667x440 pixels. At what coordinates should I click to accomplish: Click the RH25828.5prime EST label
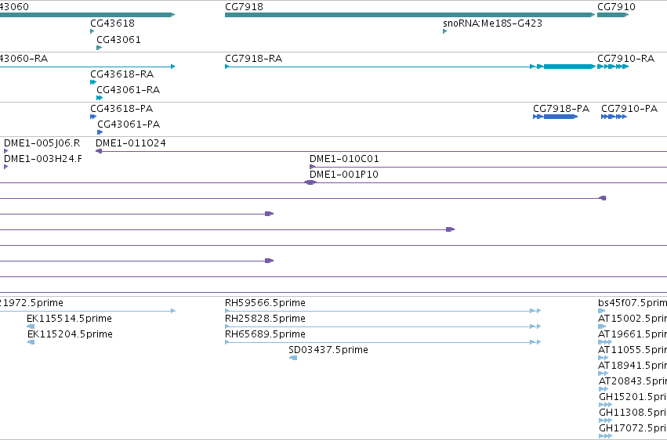[x=265, y=318]
